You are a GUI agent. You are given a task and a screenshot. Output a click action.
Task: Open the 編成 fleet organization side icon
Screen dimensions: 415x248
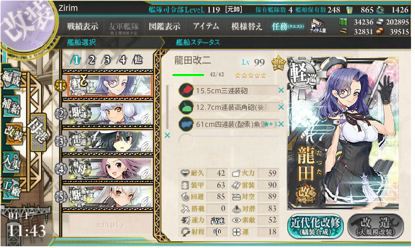pyautogui.click(x=11, y=80)
